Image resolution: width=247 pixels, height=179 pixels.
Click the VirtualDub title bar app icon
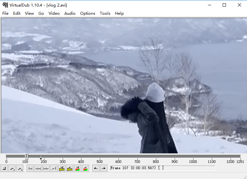5,5
